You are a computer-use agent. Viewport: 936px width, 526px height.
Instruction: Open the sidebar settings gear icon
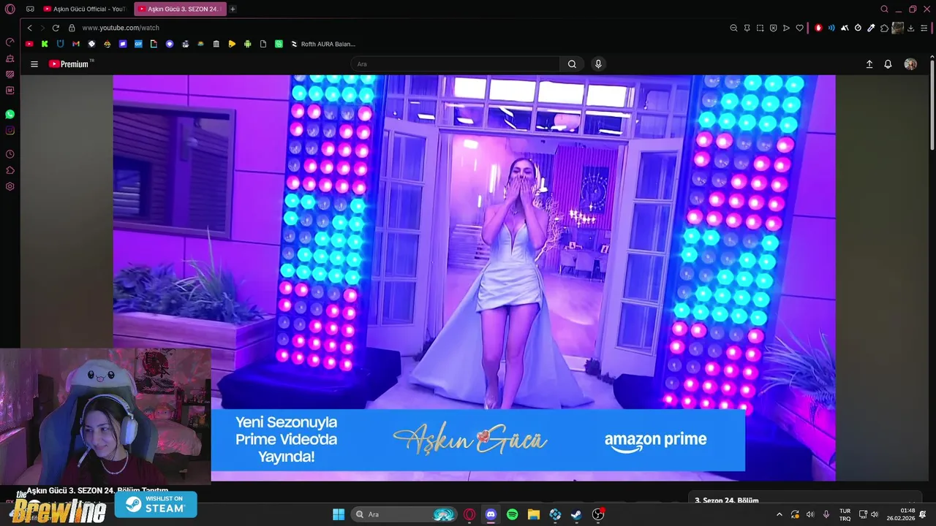(10, 186)
